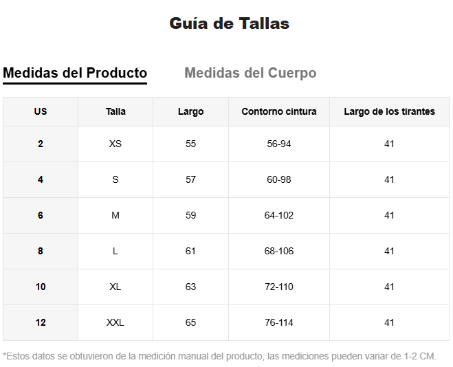
Task: Click the US size 2 cell
Action: (x=41, y=144)
